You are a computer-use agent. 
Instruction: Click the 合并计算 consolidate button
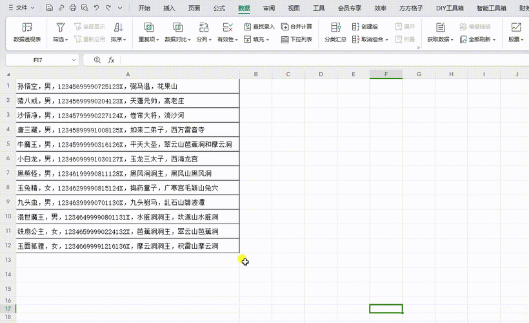click(297, 26)
